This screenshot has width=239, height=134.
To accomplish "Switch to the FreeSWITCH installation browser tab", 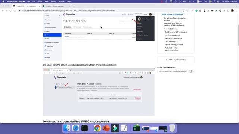I will (27, 6).
